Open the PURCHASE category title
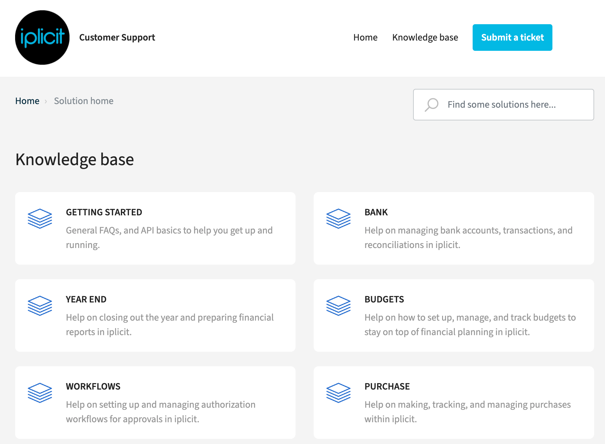 pos(387,387)
